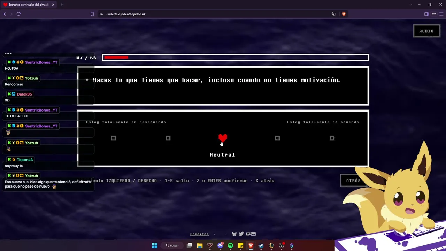This screenshot has width=446, height=251.
Task: Open a new browser tab
Action: coord(62,5)
